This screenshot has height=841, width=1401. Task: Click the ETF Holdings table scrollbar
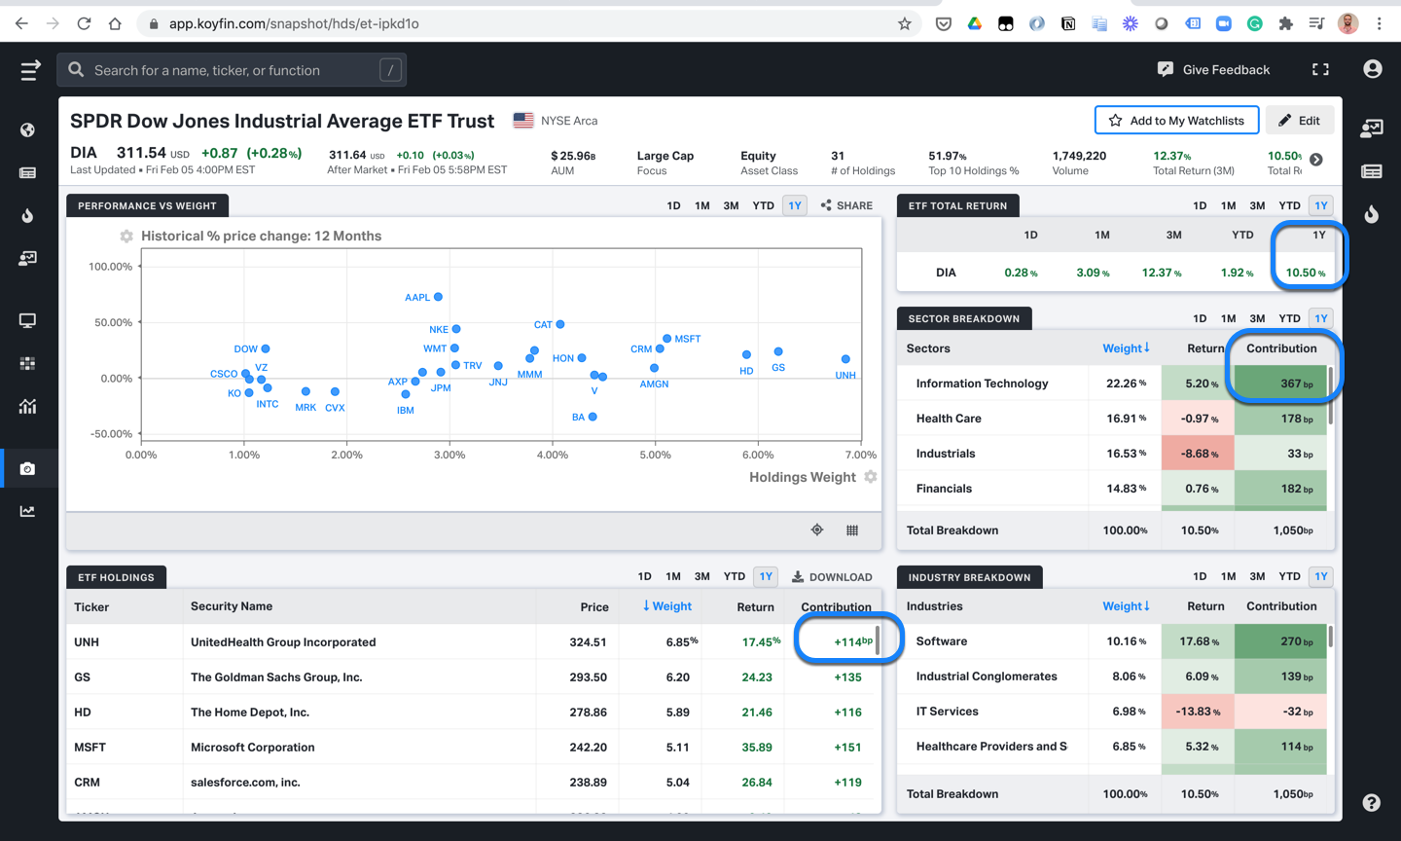(x=878, y=640)
